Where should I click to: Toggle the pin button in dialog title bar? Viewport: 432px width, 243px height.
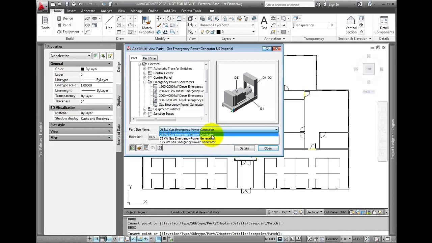point(267,49)
